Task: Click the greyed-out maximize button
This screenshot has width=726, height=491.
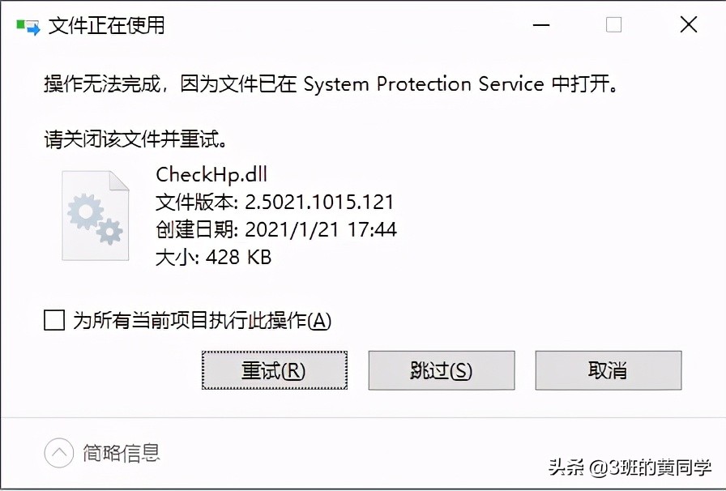Action: 613,25
